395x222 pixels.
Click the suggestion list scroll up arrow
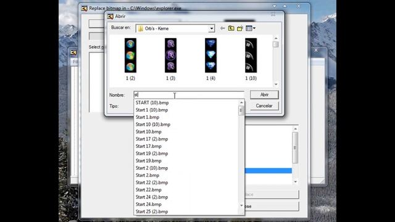click(x=241, y=102)
